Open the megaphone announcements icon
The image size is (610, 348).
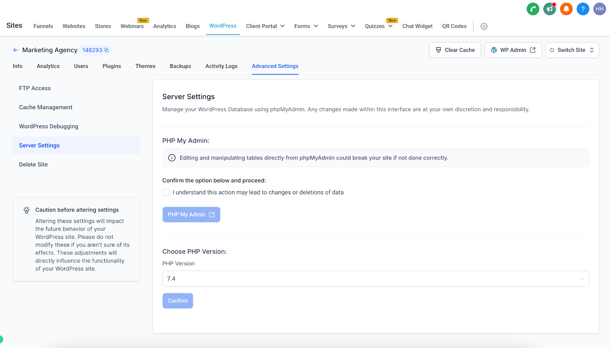coord(549,9)
